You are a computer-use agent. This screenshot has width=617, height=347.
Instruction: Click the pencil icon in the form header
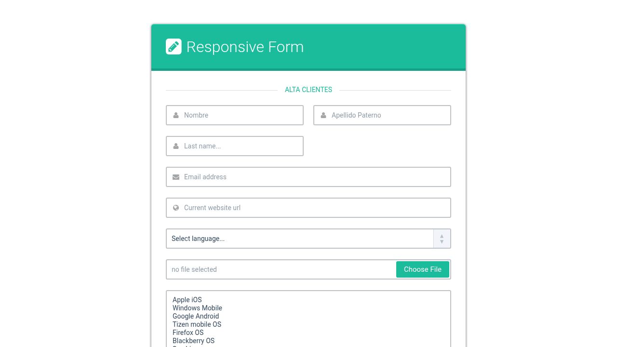174,46
